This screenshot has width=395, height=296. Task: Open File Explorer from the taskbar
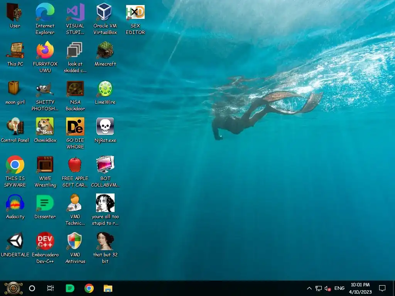(108, 288)
